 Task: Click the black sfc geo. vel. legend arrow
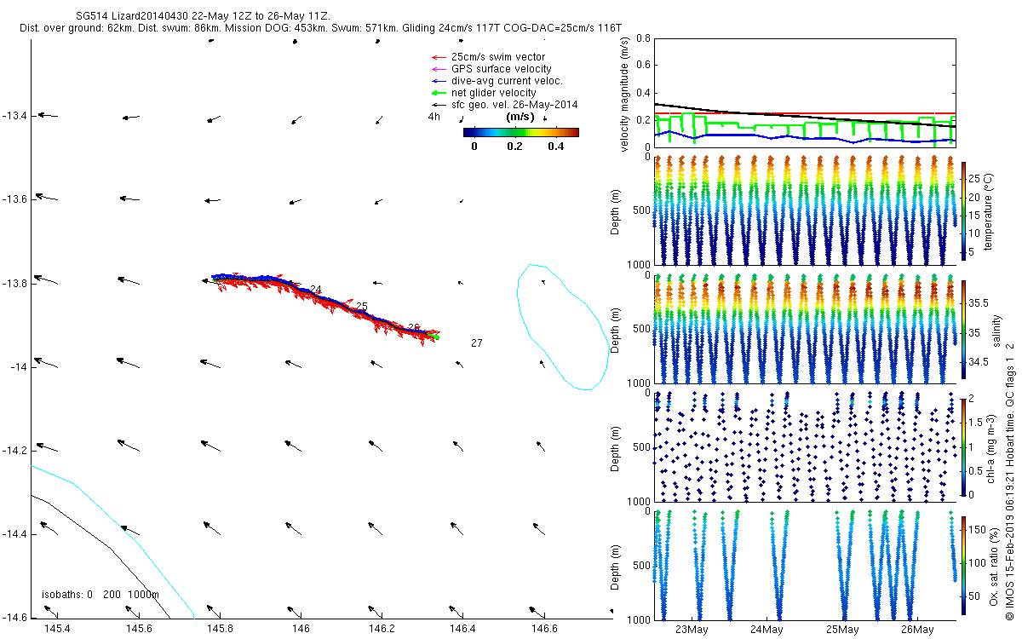[x=438, y=105]
